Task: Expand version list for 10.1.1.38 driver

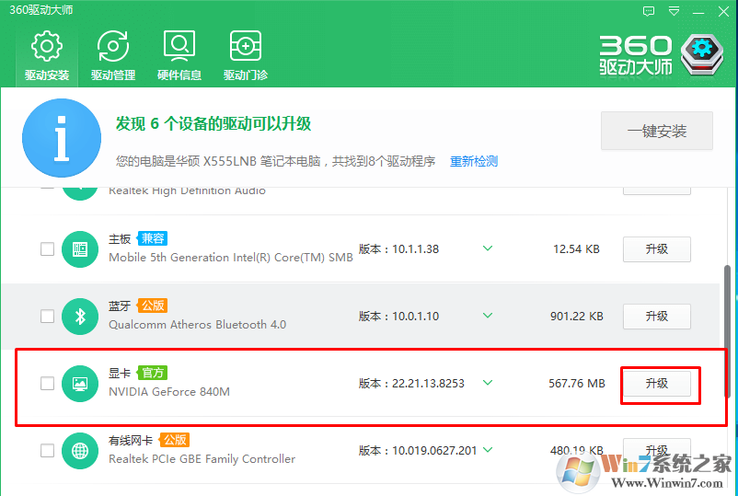Action: click(488, 248)
